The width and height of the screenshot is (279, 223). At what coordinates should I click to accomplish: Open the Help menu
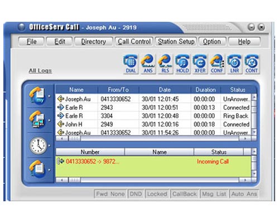click(x=244, y=41)
